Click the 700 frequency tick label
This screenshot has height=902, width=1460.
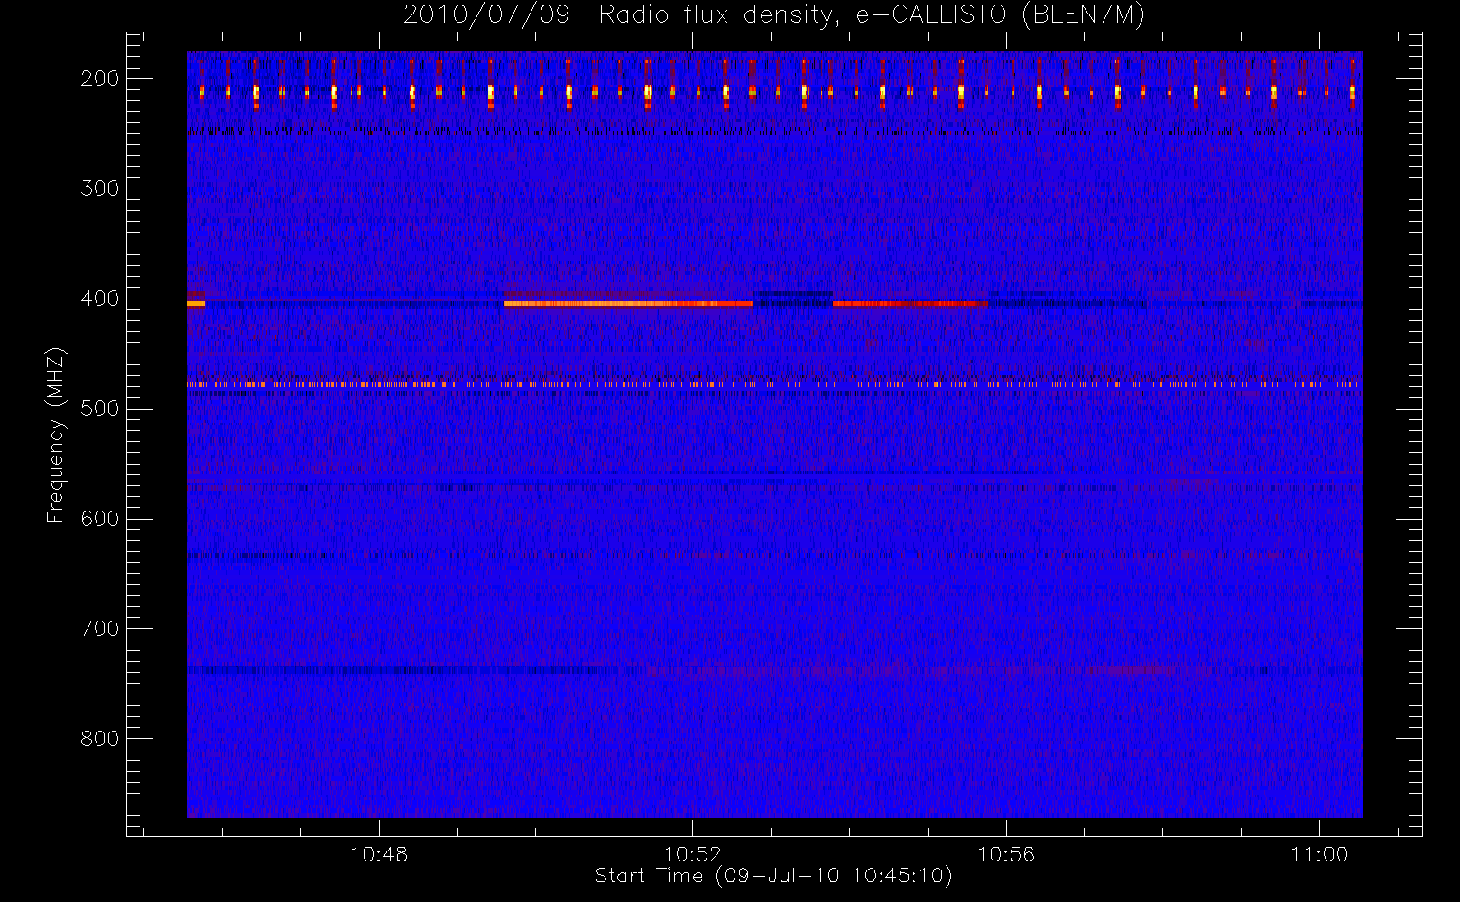(100, 629)
